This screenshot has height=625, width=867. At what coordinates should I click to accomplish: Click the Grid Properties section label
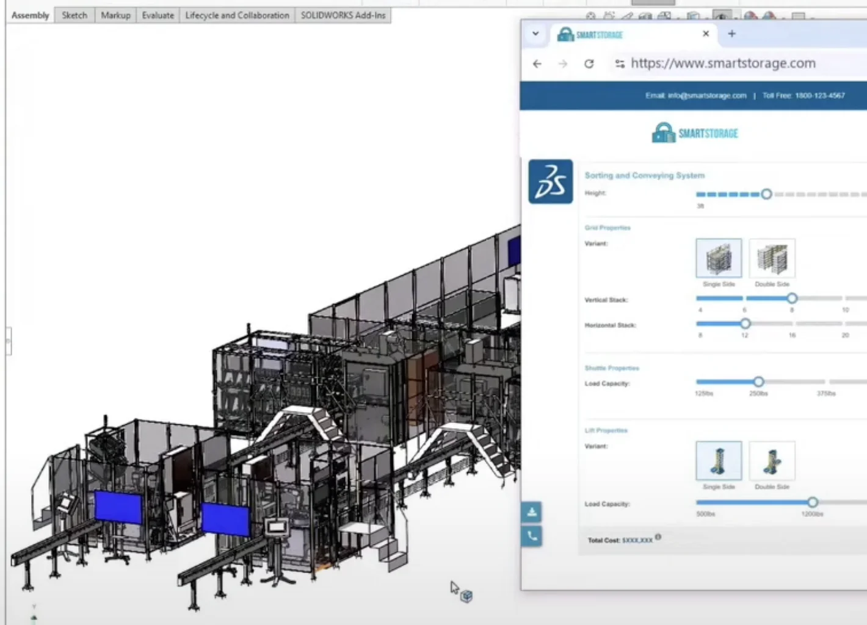pos(608,228)
